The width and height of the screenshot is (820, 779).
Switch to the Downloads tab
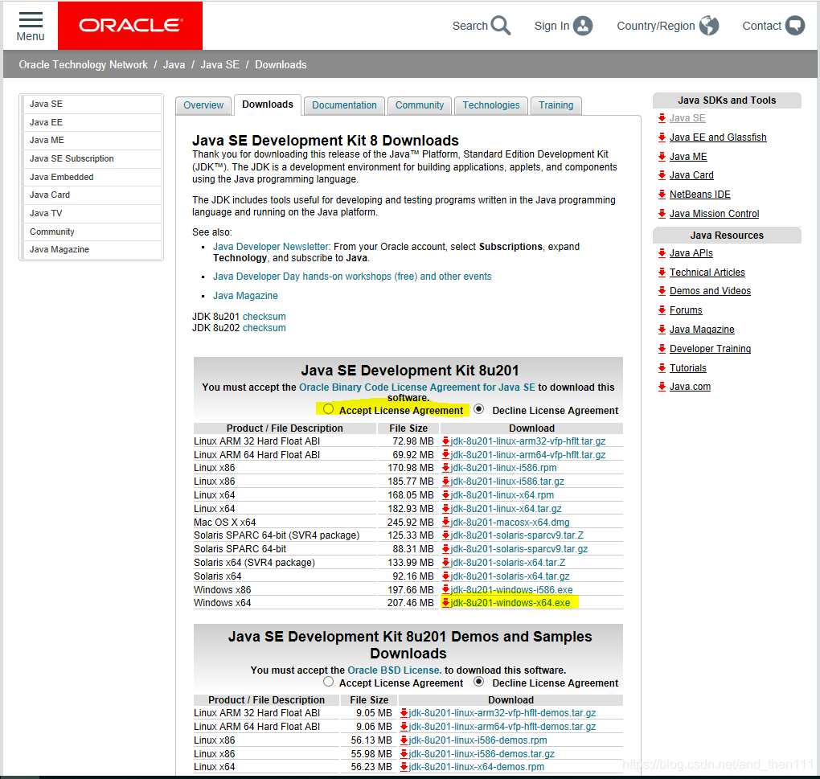click(x=268, y=105)
